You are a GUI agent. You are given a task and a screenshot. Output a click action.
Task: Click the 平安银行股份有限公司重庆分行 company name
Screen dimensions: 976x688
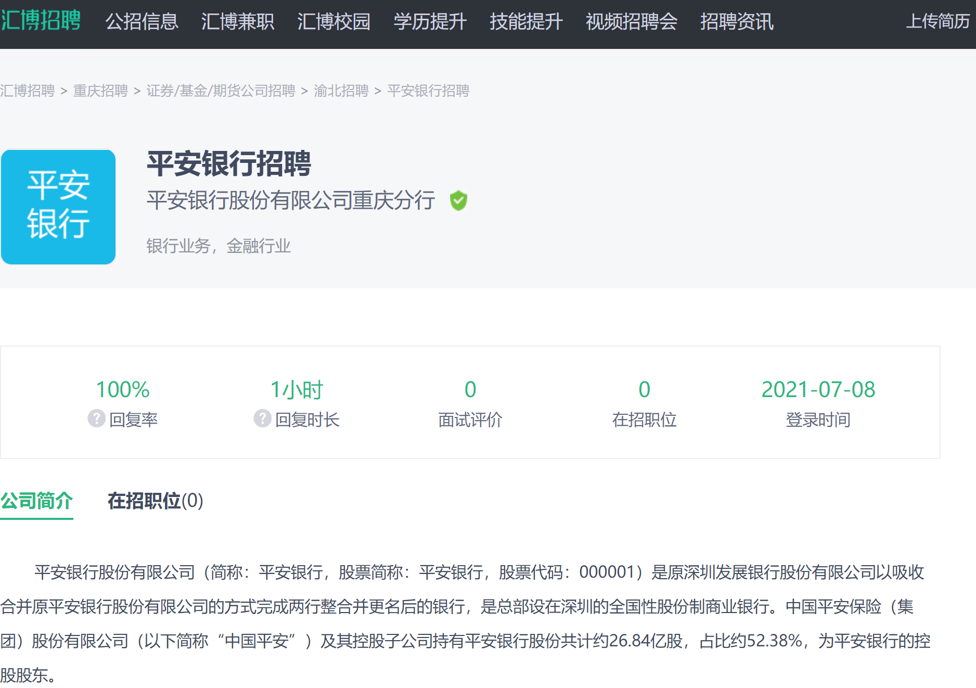point(291,200)
